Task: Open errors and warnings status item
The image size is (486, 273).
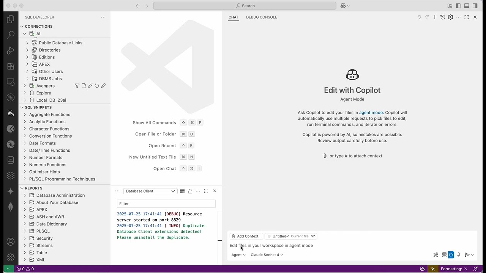Action: click(x=25, y=269)
